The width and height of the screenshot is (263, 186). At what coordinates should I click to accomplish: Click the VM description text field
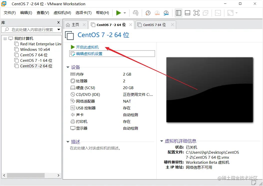(x=95, y=148)
